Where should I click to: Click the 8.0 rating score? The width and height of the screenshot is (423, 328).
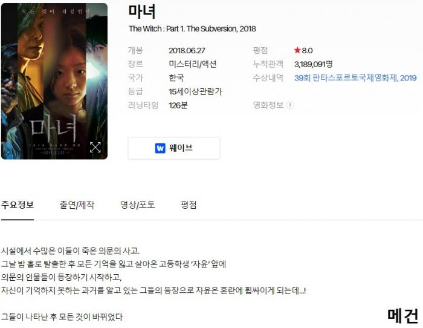[x=307, y=50]
